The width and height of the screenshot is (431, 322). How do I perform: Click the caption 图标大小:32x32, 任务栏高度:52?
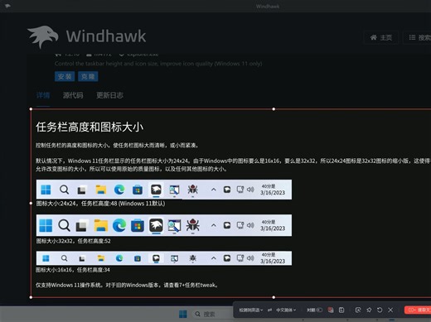(73, 241)
